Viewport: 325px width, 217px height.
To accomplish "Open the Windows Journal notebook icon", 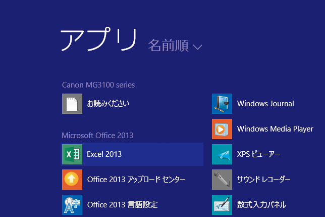I will [x=222, y=104].
